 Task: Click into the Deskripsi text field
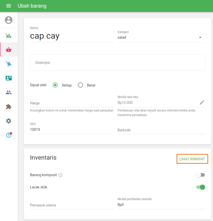click(x=117, y=63)
